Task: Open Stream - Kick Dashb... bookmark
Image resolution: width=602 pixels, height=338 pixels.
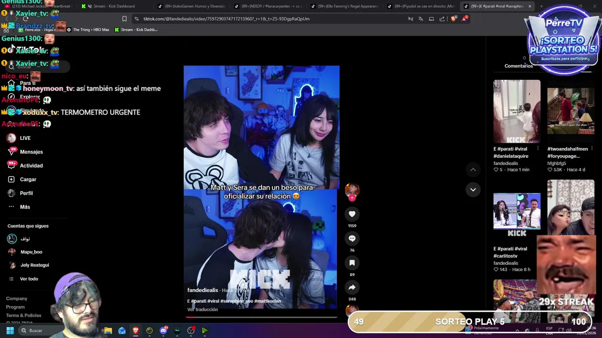Action: click(136, 30)
